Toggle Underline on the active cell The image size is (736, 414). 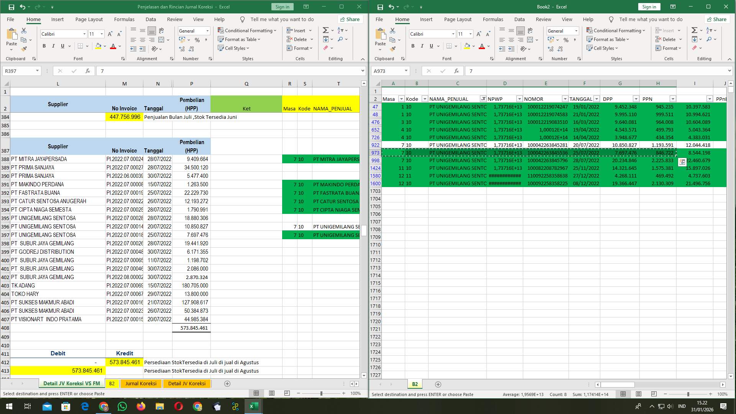[62, 46]
